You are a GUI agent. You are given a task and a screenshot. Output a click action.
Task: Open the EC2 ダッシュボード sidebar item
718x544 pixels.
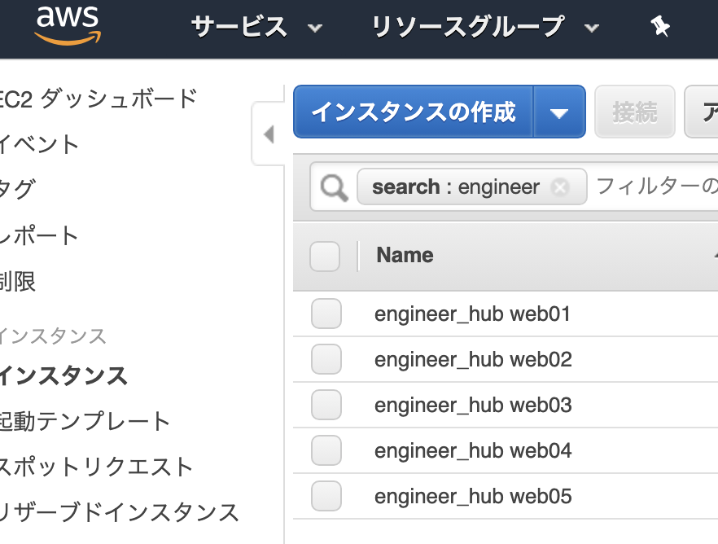[99, 99]
